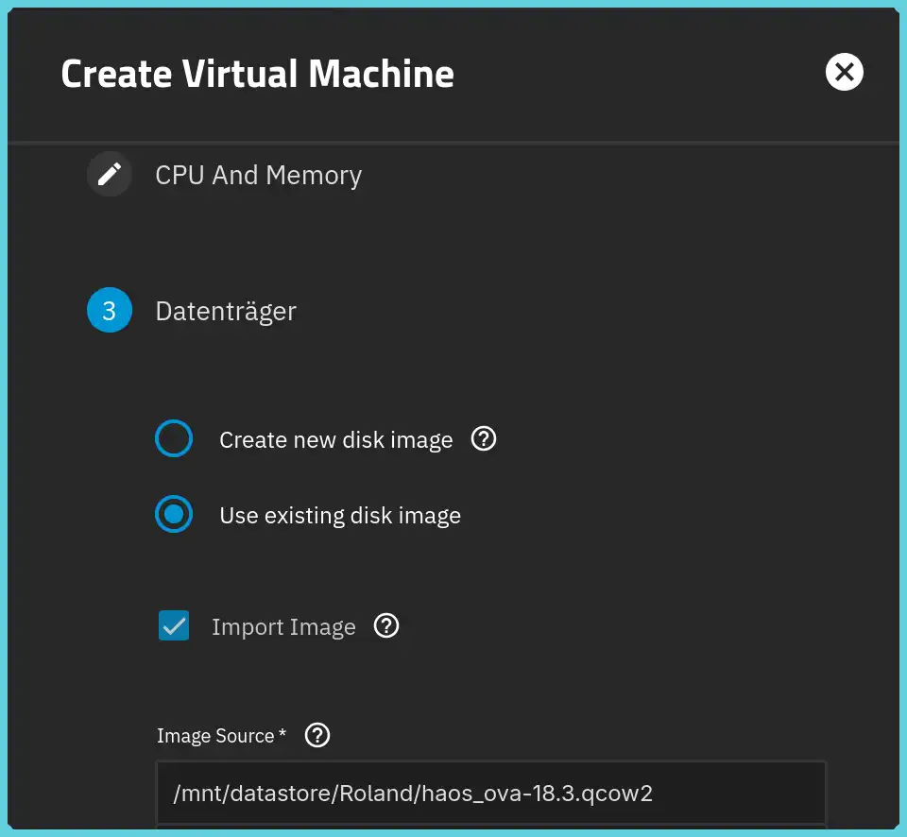Open the CPU And Memory step

point(258,176)
